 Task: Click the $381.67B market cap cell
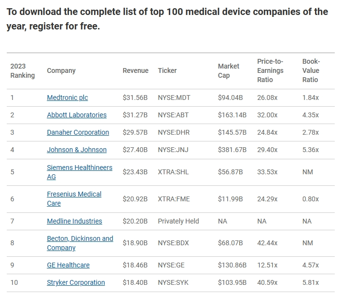[232, 150]
